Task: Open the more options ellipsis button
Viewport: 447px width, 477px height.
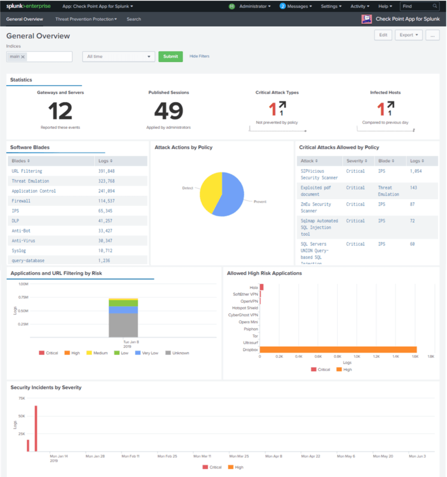Action: pos(433,35)
